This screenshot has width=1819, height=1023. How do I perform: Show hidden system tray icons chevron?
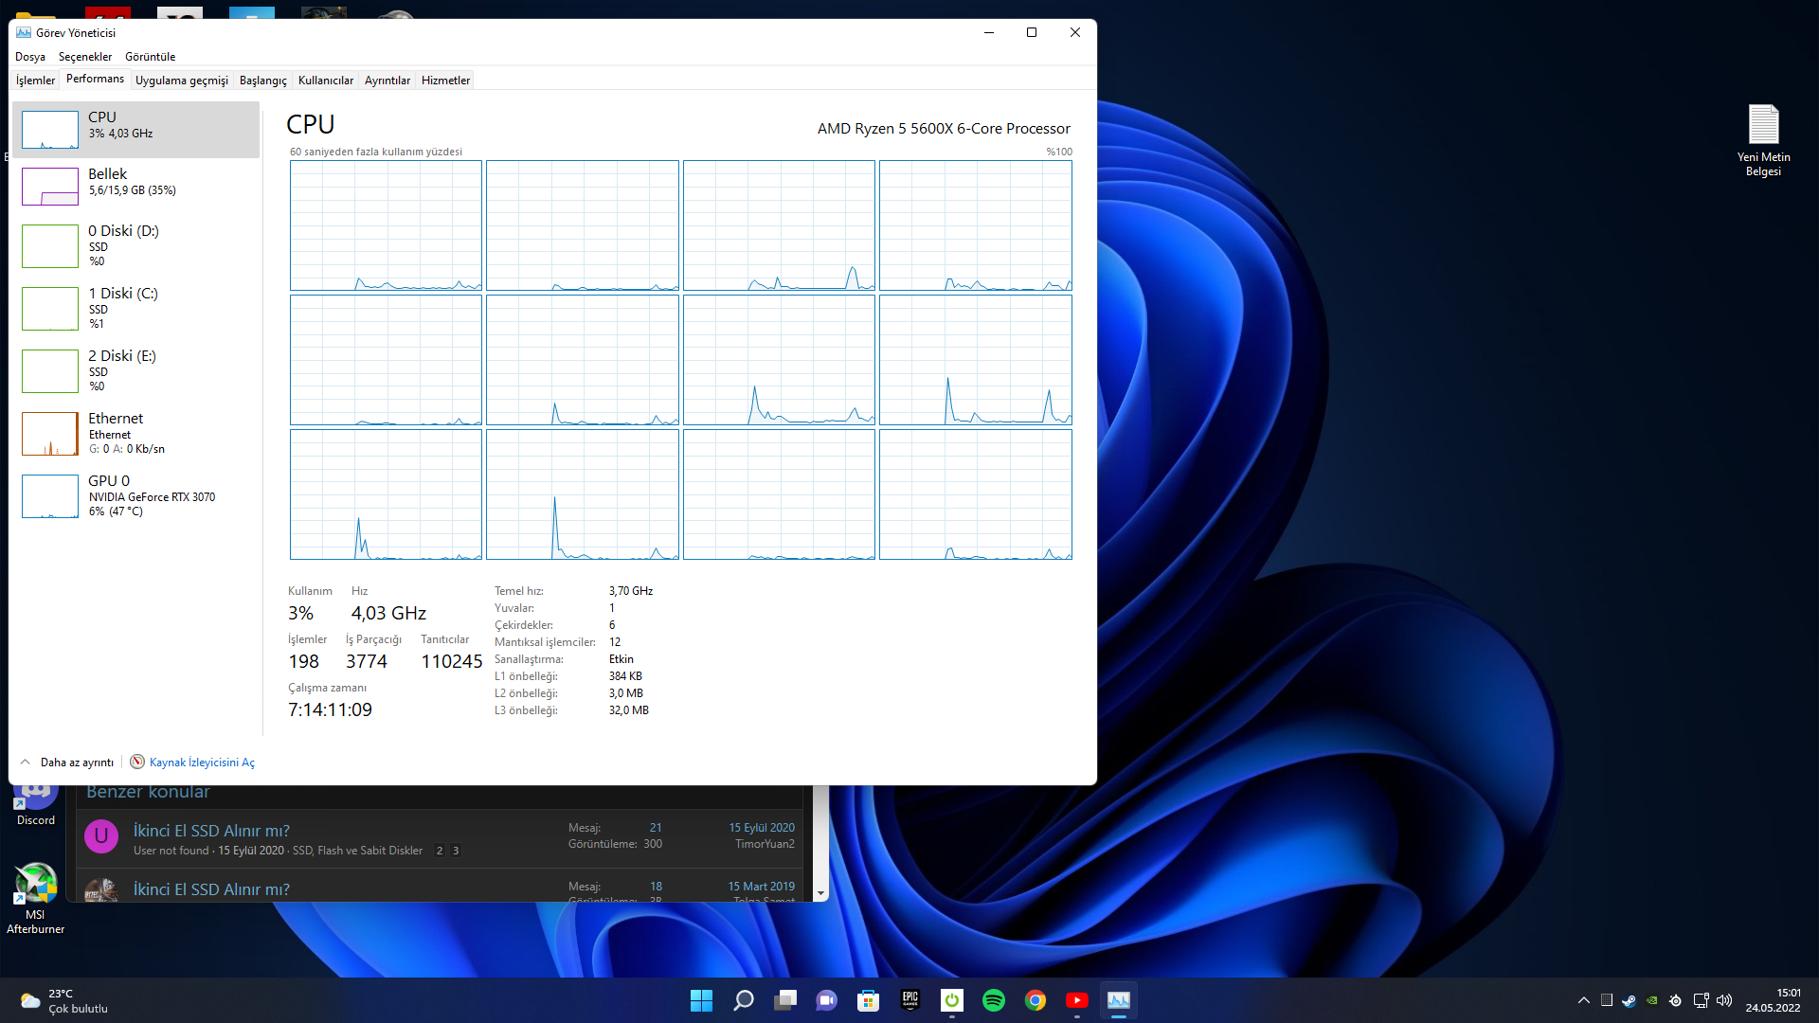[1583, 1000]
